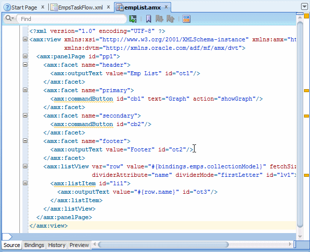
Task: Switch to the Source view tab
Action: tap(11, 245)
